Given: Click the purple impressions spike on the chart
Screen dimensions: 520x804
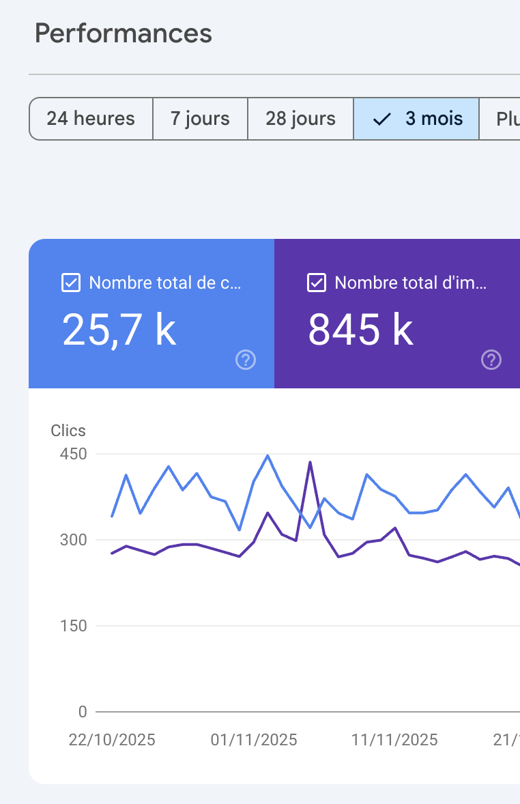Looking at the screenshot, I should [x=310, y=463].
